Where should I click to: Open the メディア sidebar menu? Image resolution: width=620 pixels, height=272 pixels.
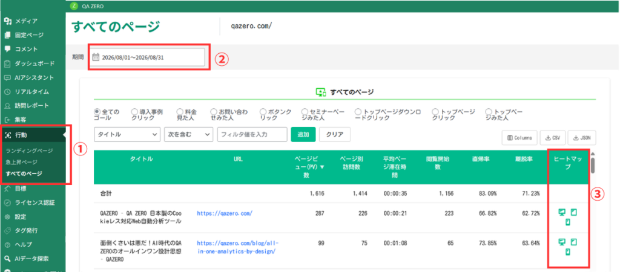(x=27, y=21)
